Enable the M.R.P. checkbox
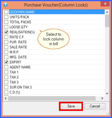The image size is (112, 118). [x=6, y=52]
